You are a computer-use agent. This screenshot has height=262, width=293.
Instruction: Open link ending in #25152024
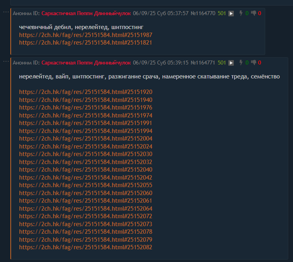(86, 147)
